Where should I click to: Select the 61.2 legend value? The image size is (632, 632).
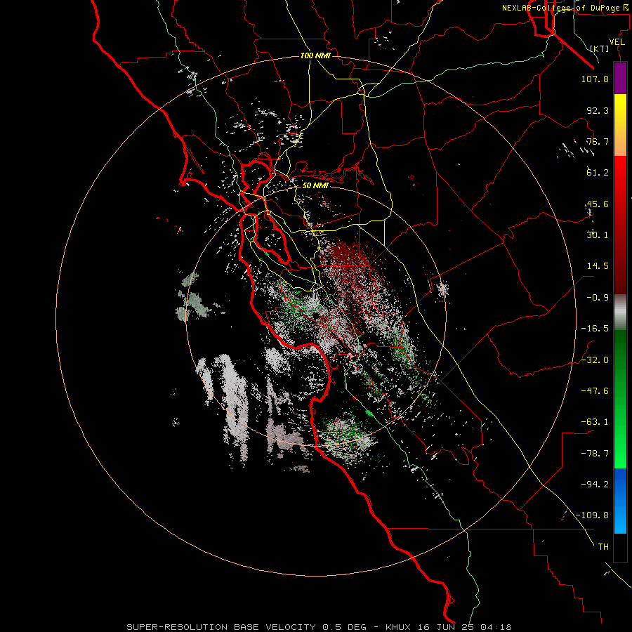point(598,173)
